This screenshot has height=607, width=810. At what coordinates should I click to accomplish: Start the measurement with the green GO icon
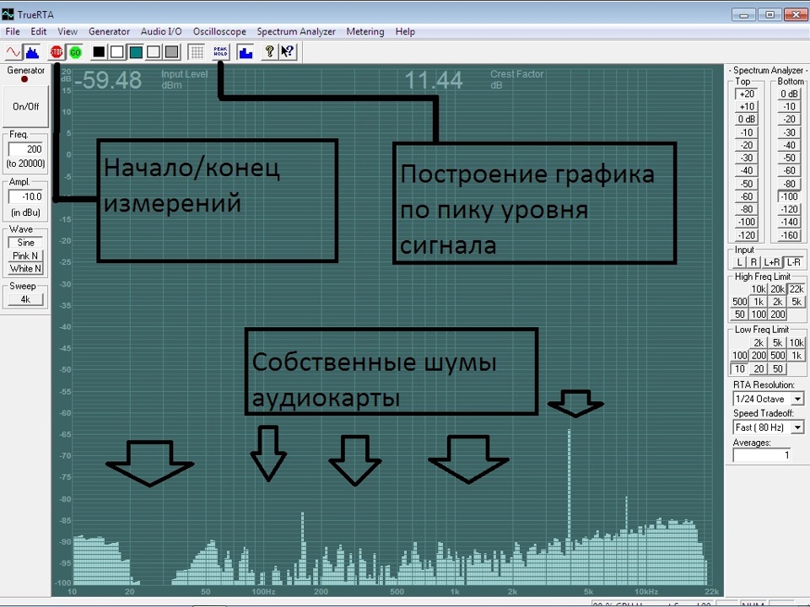click(x=75, y=52)
